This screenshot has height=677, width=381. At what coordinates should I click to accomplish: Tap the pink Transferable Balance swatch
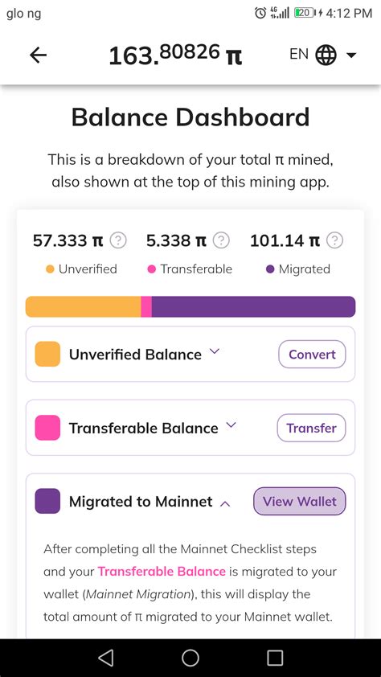coord(47,428)
